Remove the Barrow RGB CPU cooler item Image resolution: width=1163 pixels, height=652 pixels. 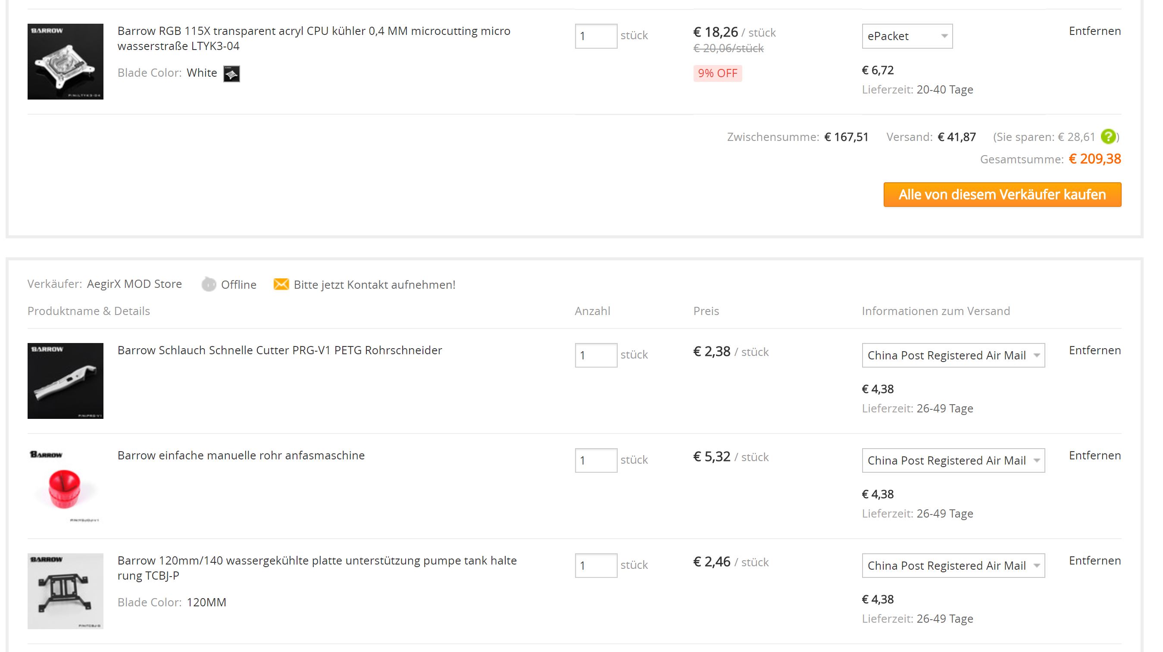(x=1094, y=31)
